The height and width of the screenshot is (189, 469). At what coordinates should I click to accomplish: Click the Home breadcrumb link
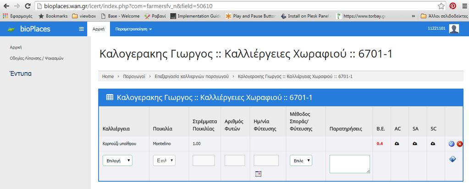click(108, 77)
